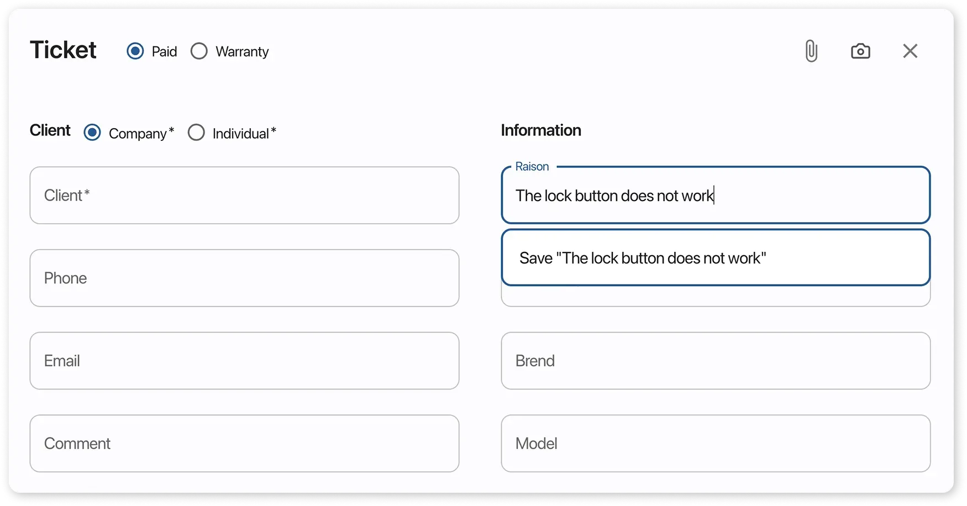The width and height of the screenshot is (967, 506).
Task: Close the Ticket form with the X icon
Action: point(910,51)
